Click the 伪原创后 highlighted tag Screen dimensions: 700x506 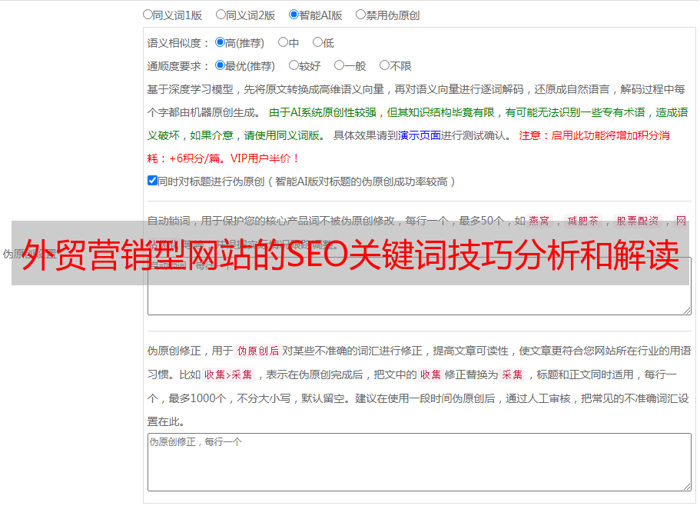258,351
